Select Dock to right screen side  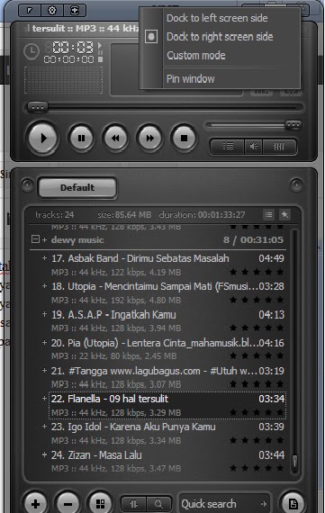220,37
